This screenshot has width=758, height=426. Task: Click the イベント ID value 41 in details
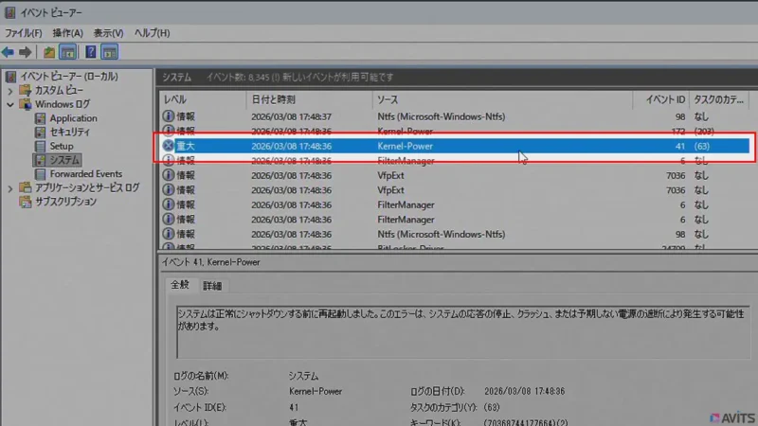tap(294, 407)
